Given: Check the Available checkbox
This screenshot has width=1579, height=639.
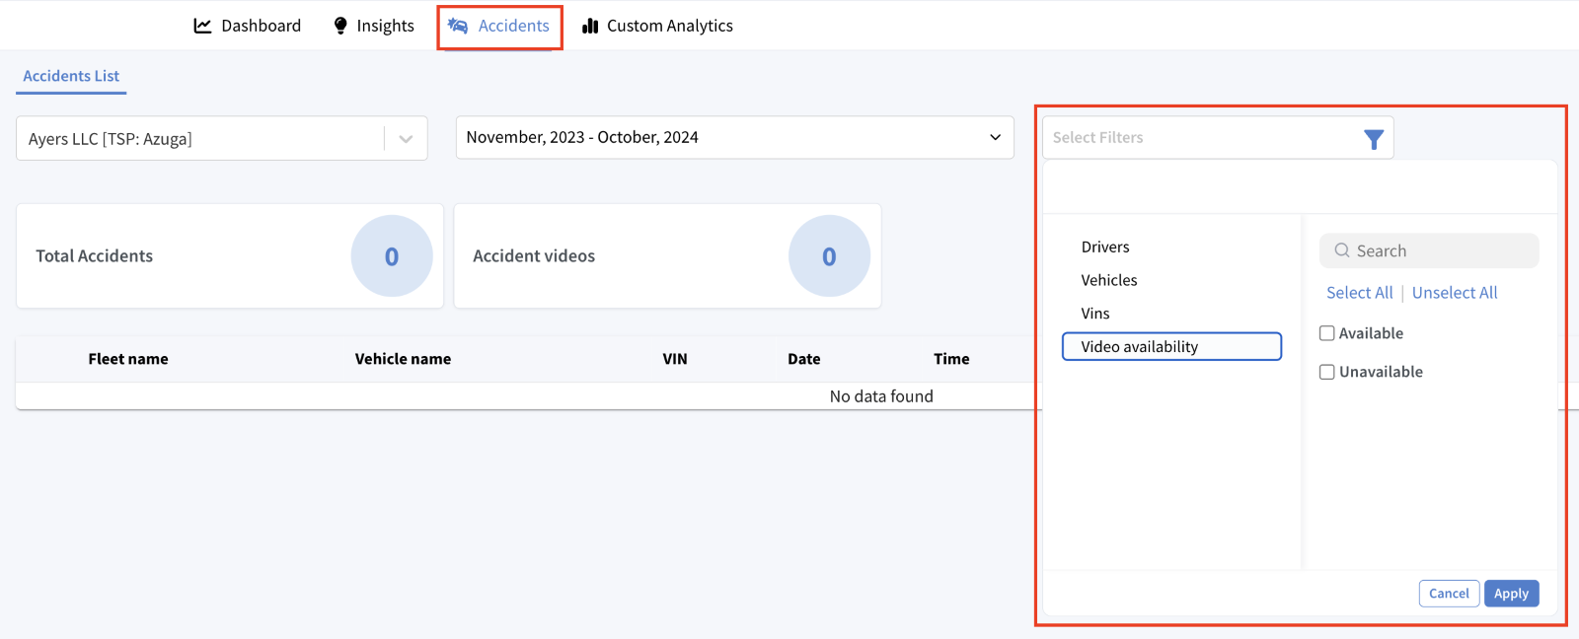Looking at the screenshot, I should 1327,333.
